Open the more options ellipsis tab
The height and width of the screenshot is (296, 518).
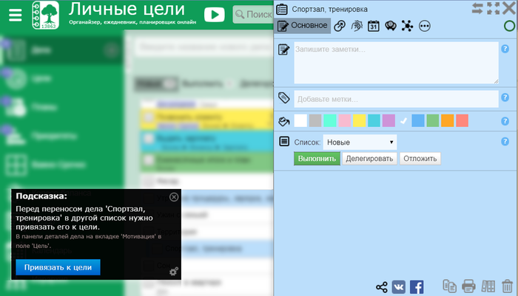click(425, 26)
